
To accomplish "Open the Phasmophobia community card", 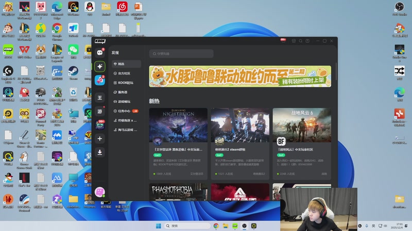I will 178,192.
